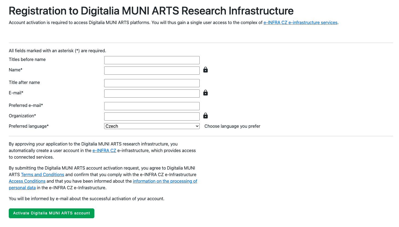The height and width of the screenshot is (227, 399).
Task: Open e-INFRA CZ e-infrastructure services link
Action: point(300,23)
